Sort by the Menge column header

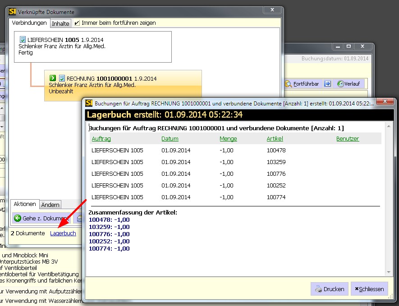coord(228,139)
